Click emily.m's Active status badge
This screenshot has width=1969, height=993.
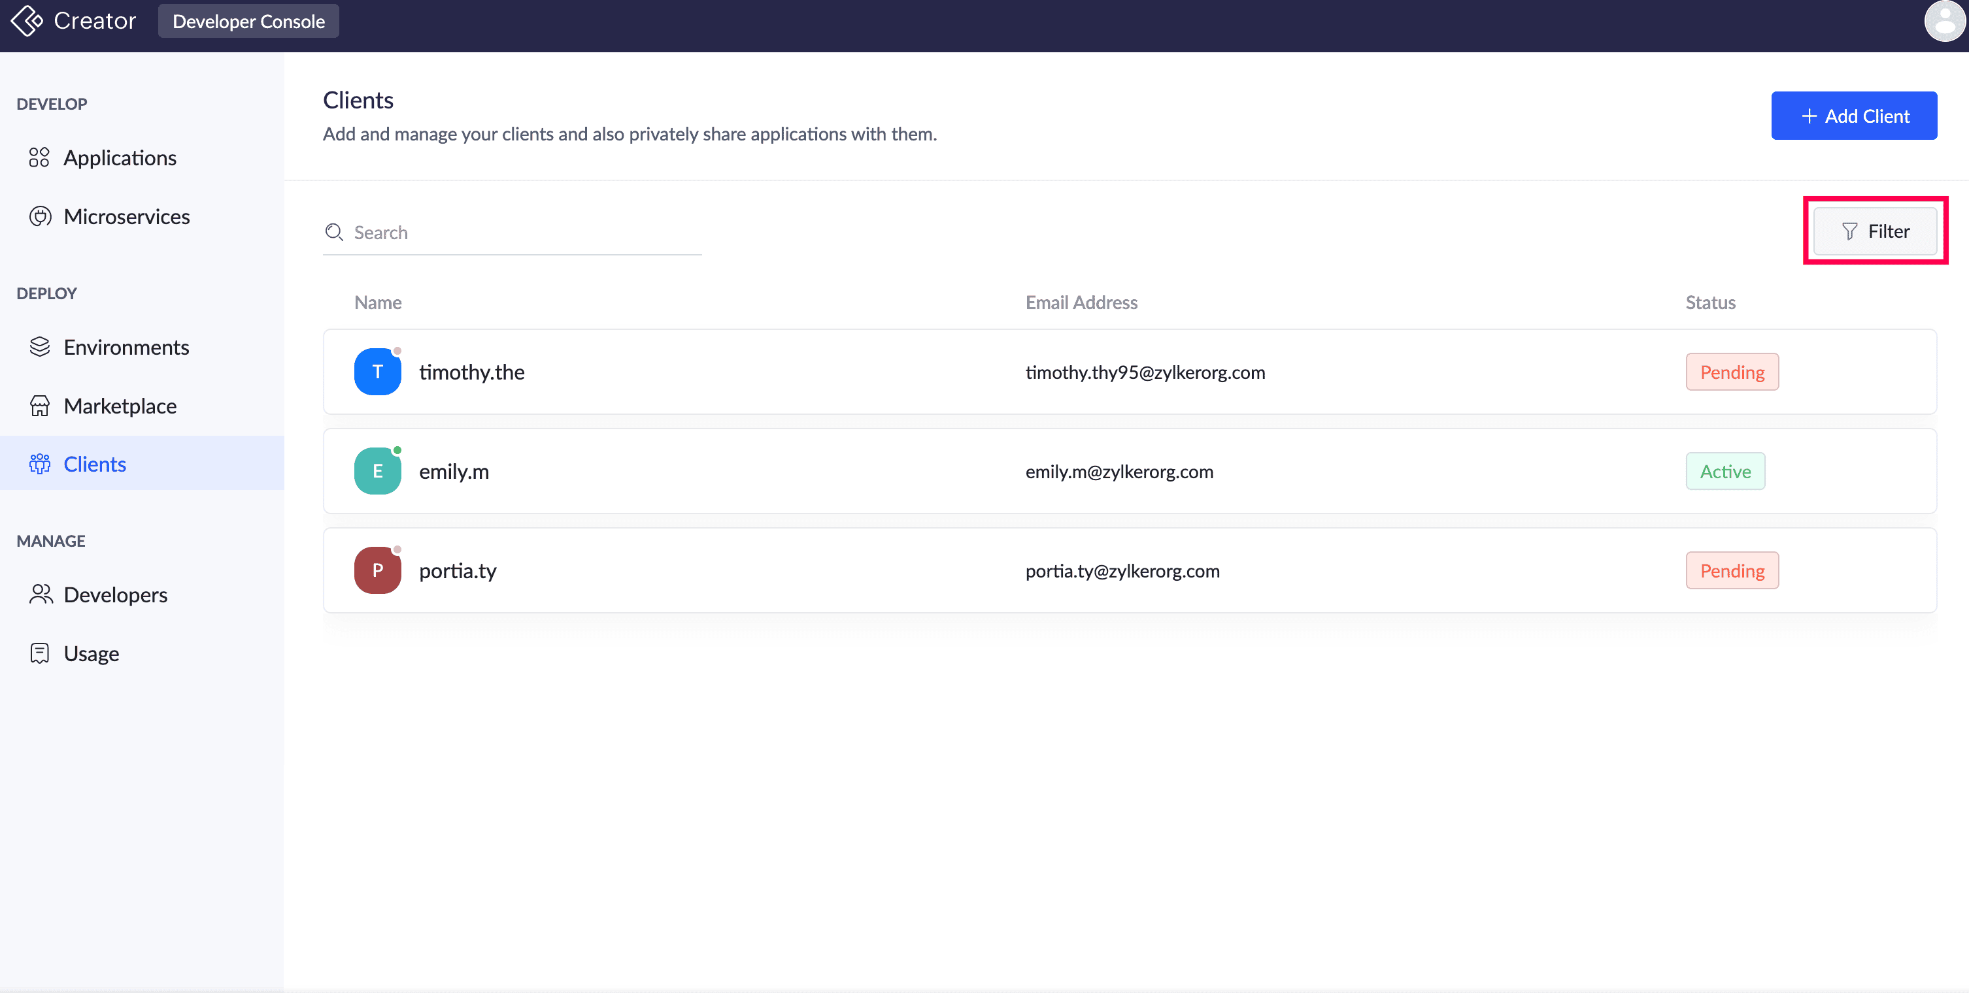click(x=1725, y=471)
